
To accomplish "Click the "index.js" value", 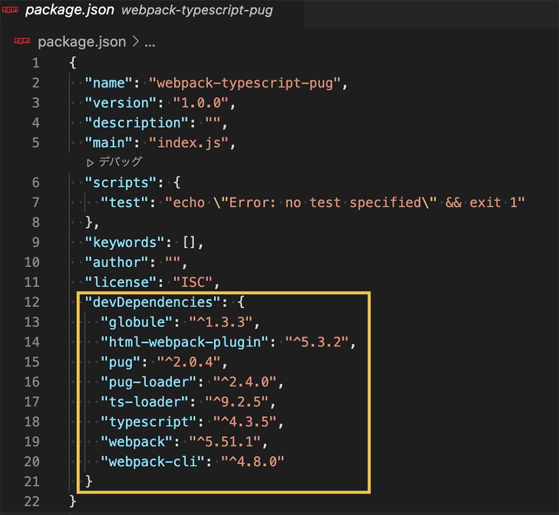I will 188,143.
